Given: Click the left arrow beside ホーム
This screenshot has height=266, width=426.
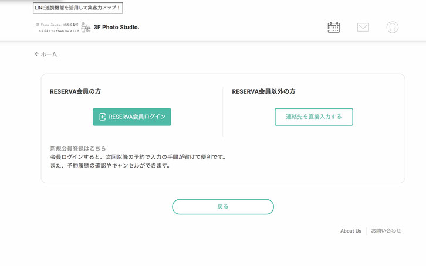Looking at the screenshot, I should 37,54.
